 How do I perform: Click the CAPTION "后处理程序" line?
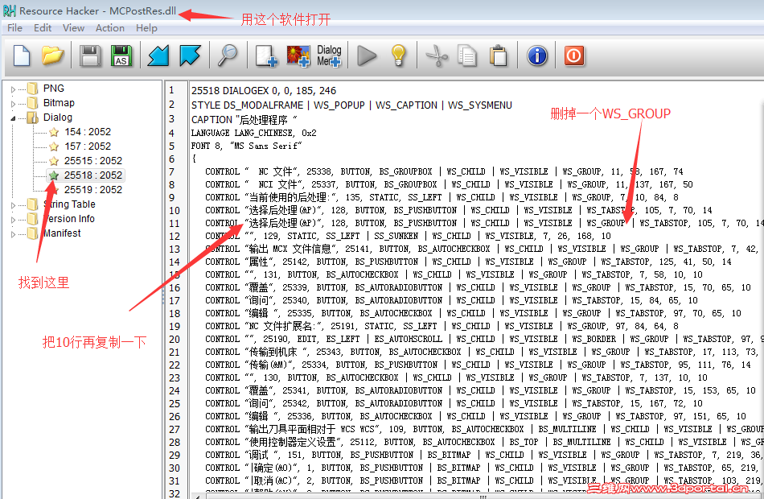coord(244,119)
